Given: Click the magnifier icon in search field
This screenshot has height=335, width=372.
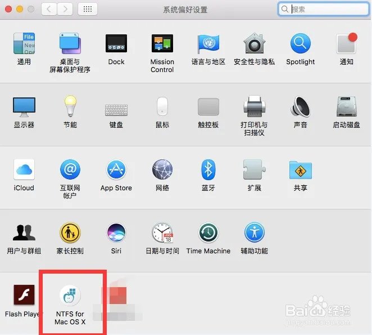Looking at the screenshot, I should coord(284,9).
